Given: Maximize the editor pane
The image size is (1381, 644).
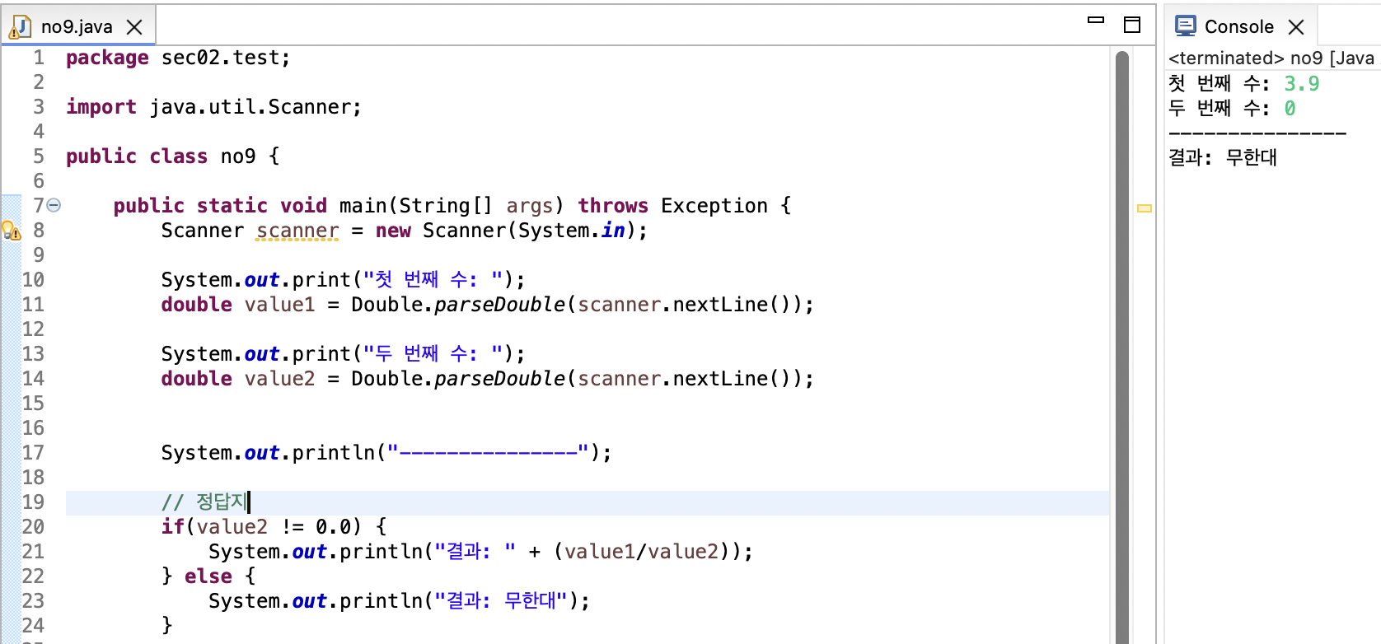Looking at the screenshot, I should point(1132,25).
